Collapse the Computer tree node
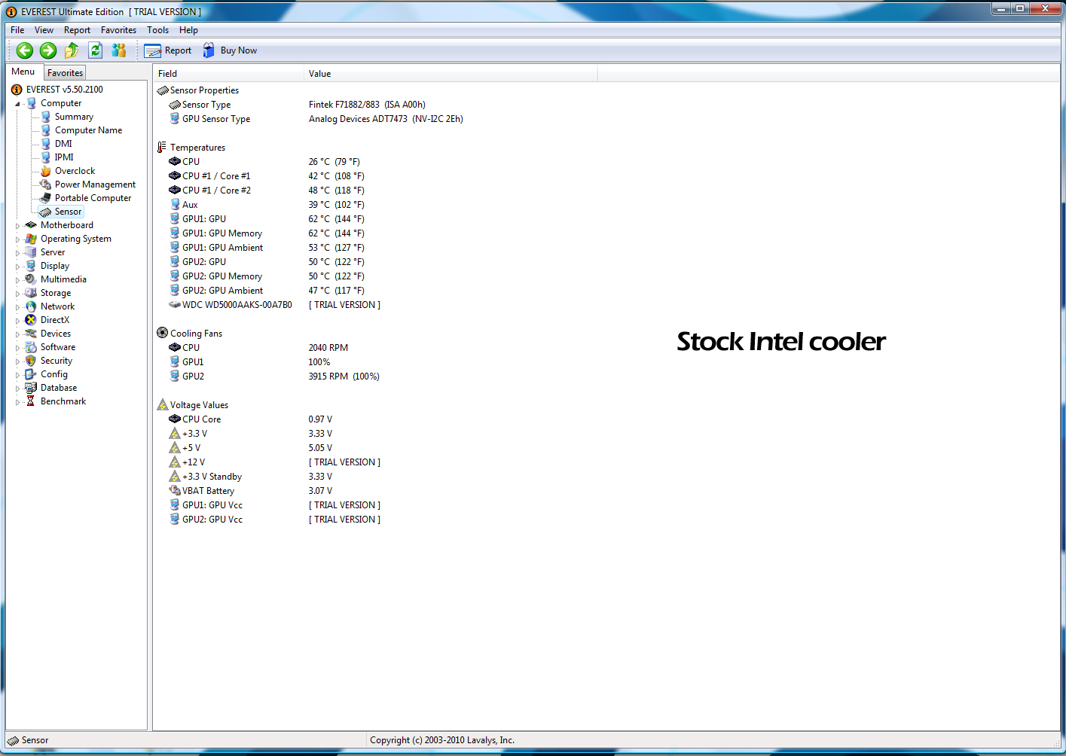 18,103
